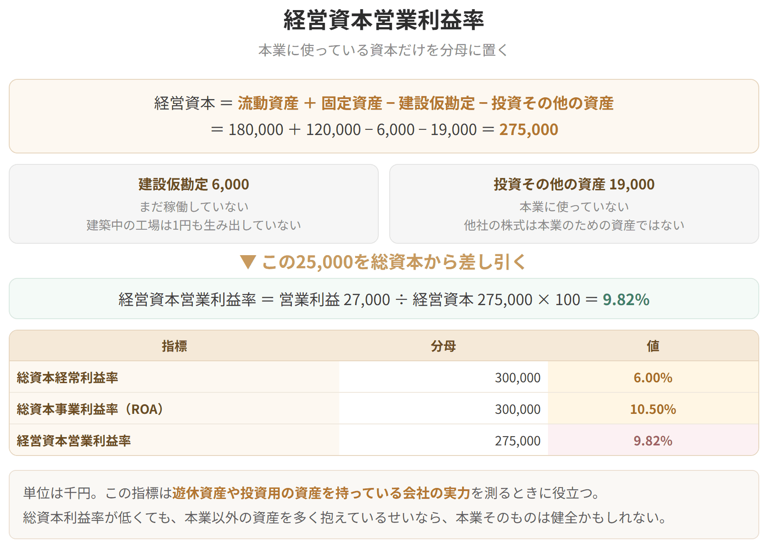Click the text この25,000を総資本から差し引く
768x548 pixels.
pos(394,262)
